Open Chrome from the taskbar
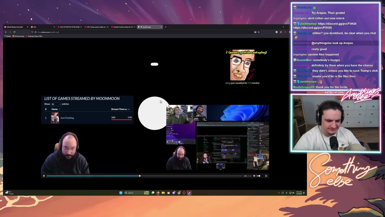 coord(179,193)
